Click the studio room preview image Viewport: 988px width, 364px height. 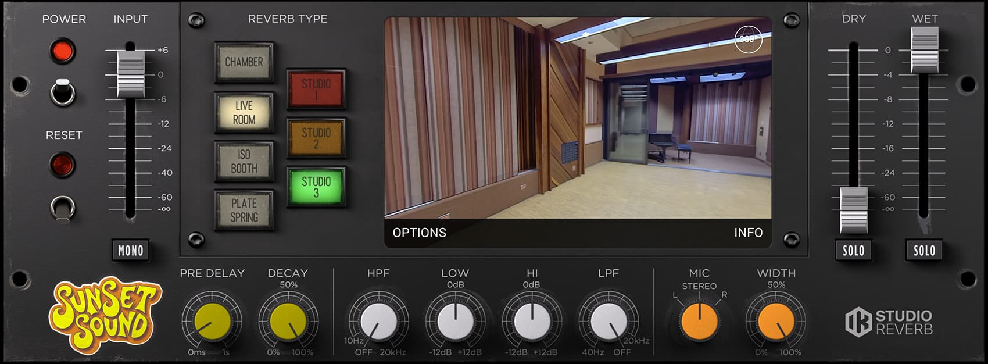click(578, 118)
